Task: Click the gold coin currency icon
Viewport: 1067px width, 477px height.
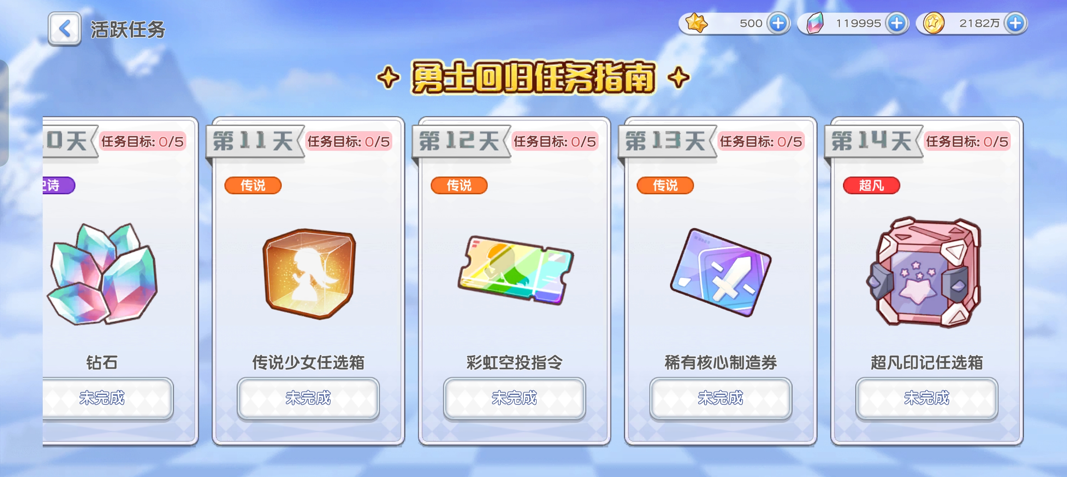Action: tap(933, 23)
